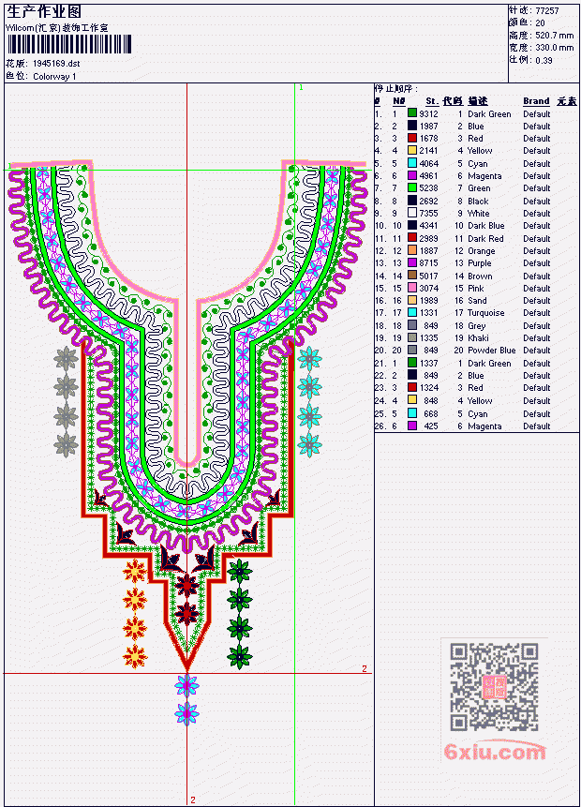Click the 'N#' column header
Screen dimensions: 581x807
tap(399, 101)
